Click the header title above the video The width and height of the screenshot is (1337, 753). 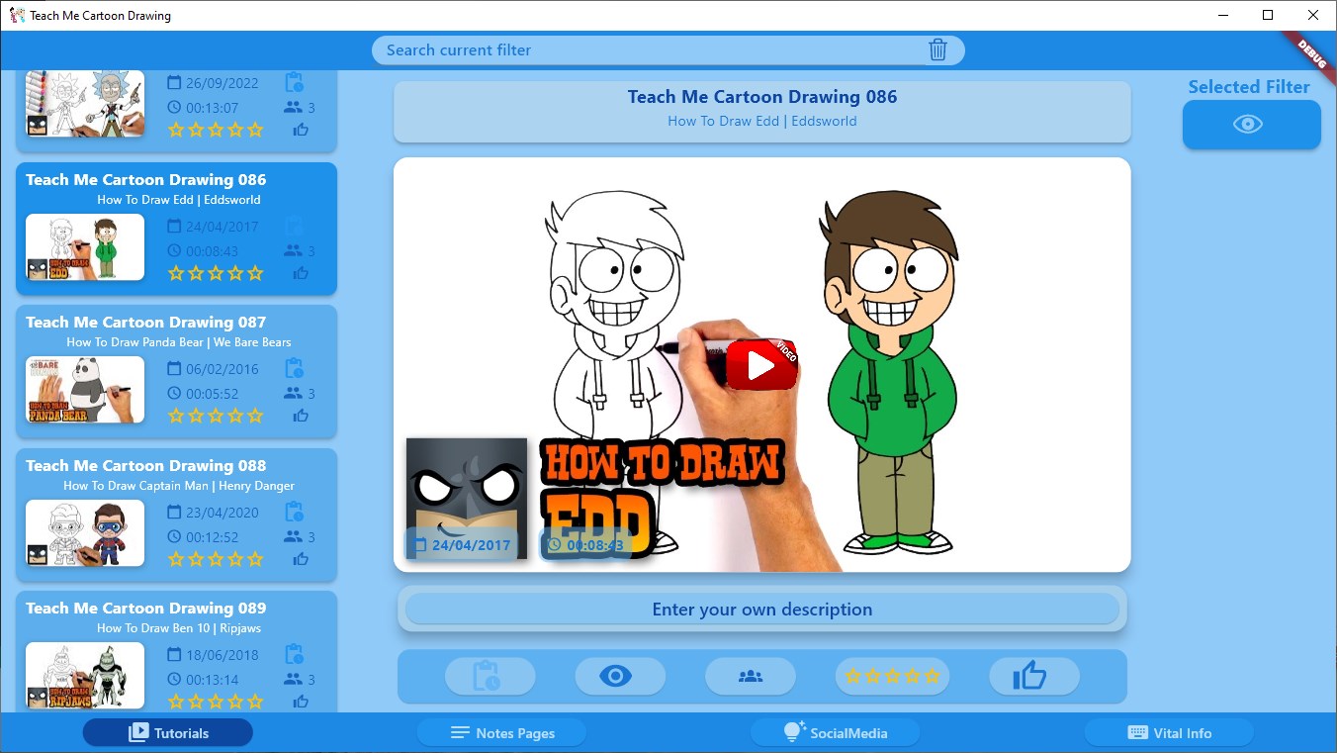click(x=762, y=97)
